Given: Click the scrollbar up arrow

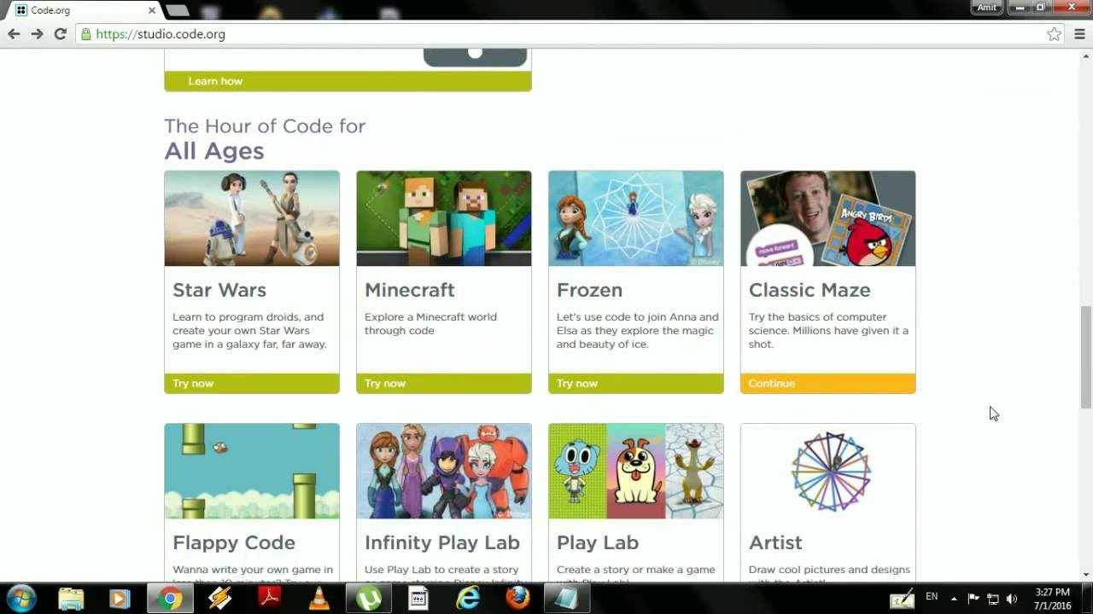Looking at the screenshot, I should tap(1086, 55).
